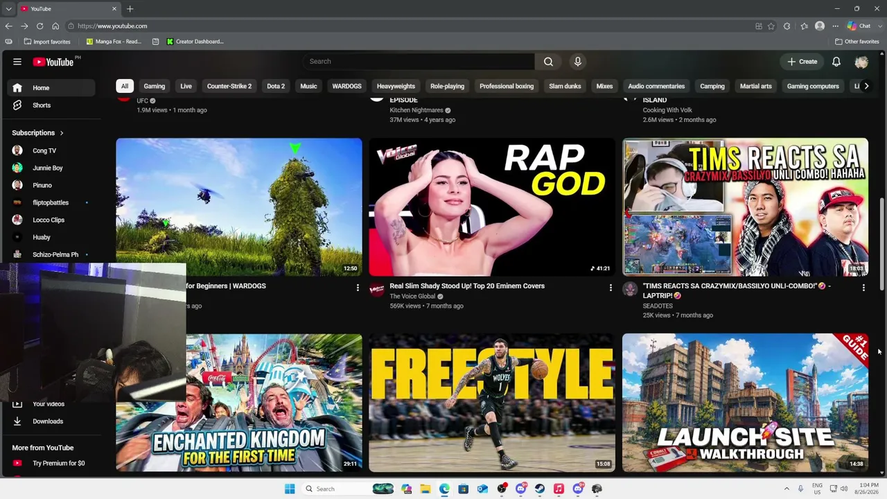
Task: Open Outlook from the taskbar
Action: (482, 489)
